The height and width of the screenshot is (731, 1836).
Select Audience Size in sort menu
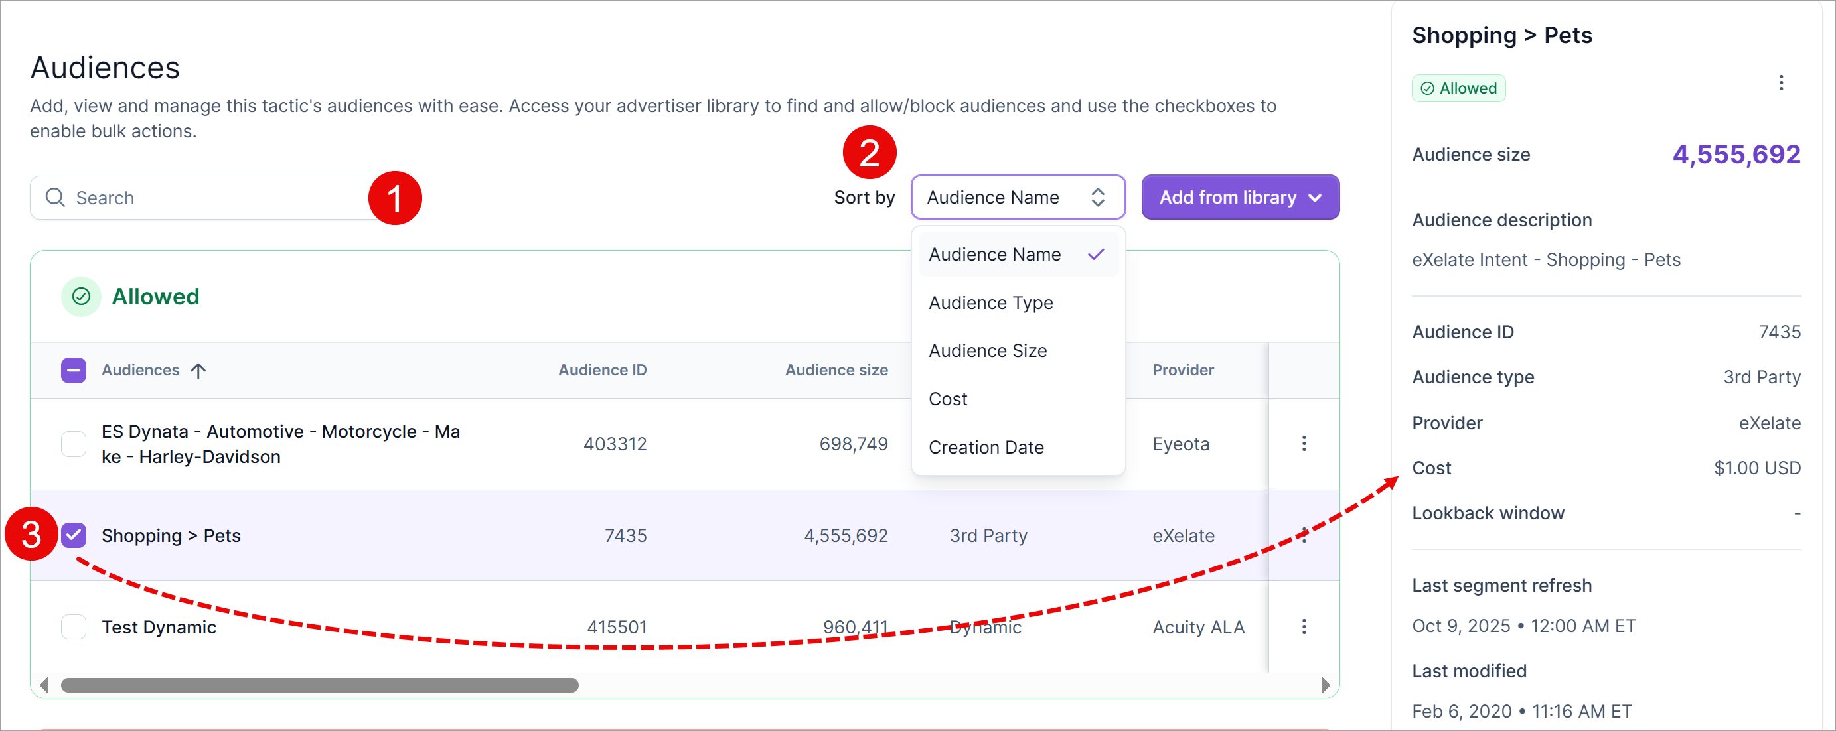coord(987,350)
